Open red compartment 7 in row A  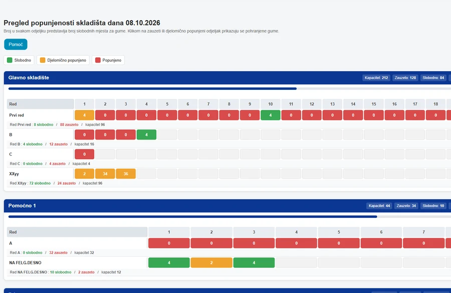click(423, 243)
